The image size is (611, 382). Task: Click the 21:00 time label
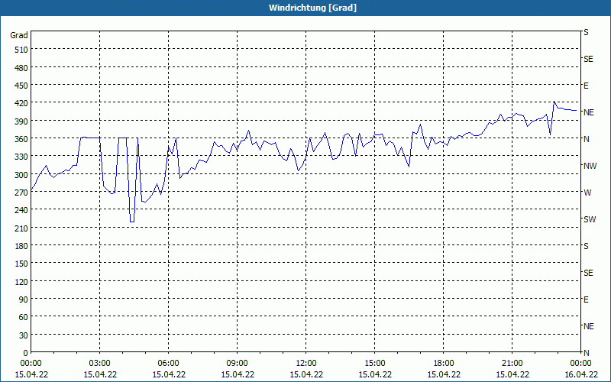click(x=512, y=364)
